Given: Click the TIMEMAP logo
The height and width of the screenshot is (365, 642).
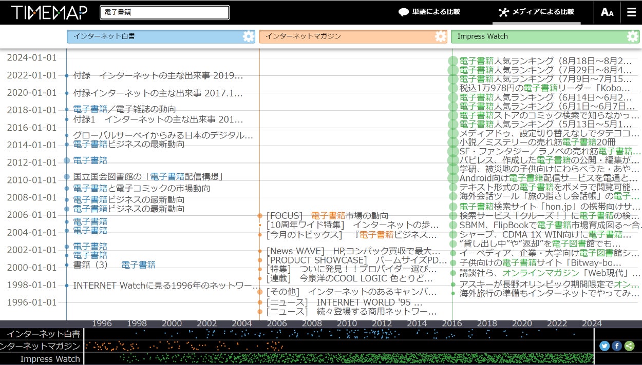Looking at the screenshot, I should coord(49,12).
